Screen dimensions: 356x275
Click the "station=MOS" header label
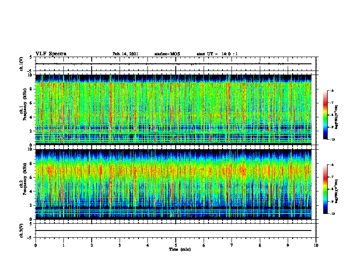tap(167, 54)
